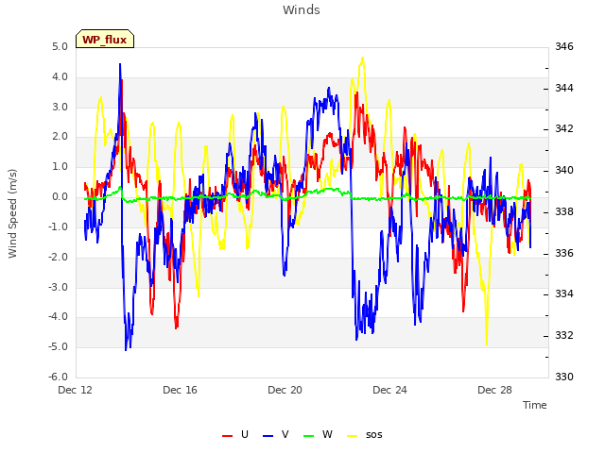Click the 346 right axis value
This screenshot has width=605, height=453.
click(x=564, y=46)
